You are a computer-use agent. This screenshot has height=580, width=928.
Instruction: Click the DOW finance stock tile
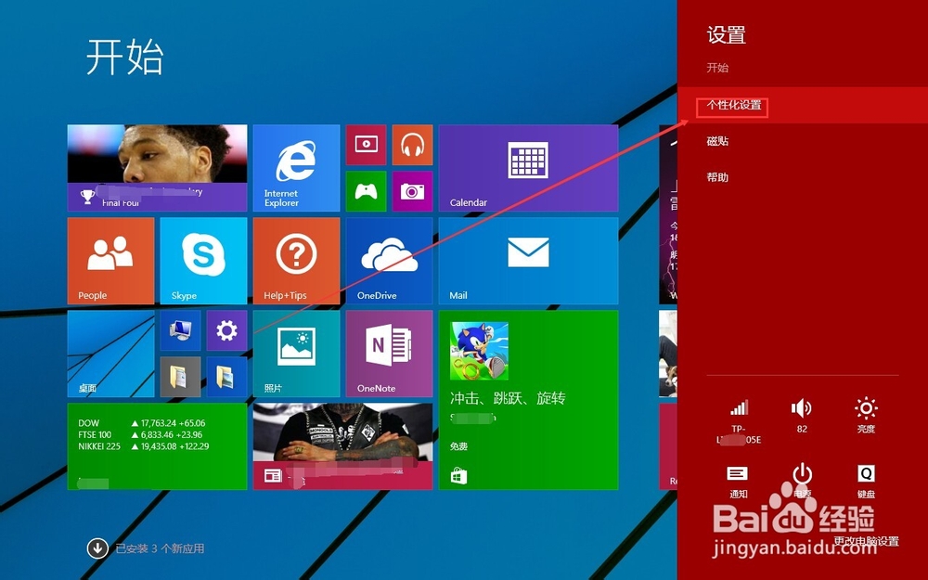point(156,445)
